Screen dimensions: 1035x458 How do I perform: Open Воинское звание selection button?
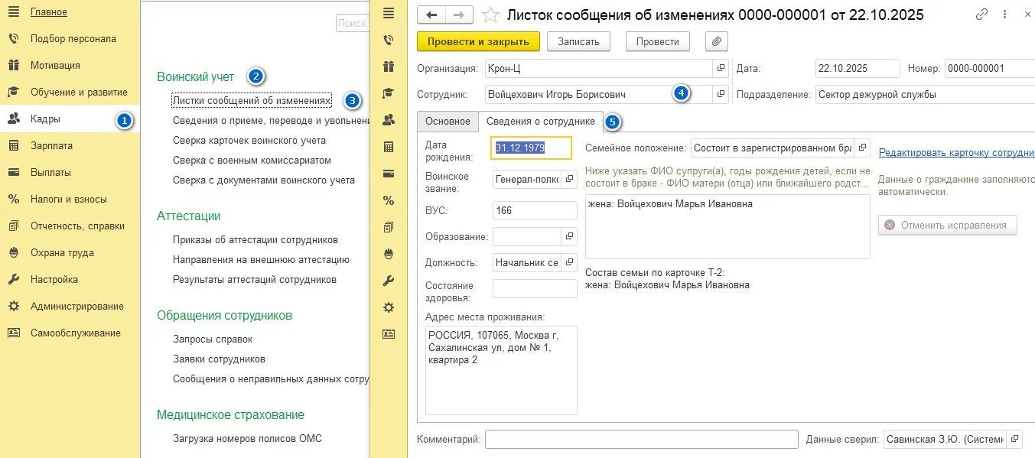pos(570,180)
